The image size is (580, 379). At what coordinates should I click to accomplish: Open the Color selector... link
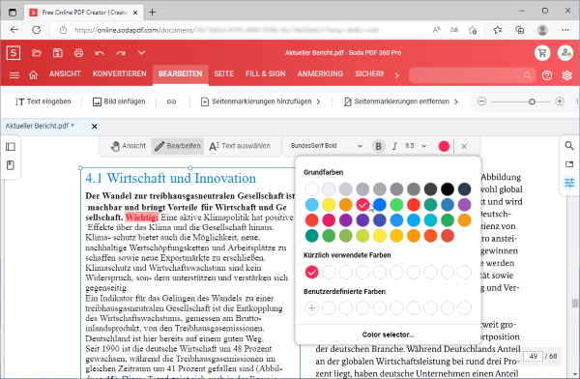[388, 335]
